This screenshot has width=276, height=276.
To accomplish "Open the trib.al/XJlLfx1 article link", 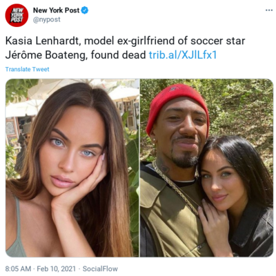I will pos(183,55).
